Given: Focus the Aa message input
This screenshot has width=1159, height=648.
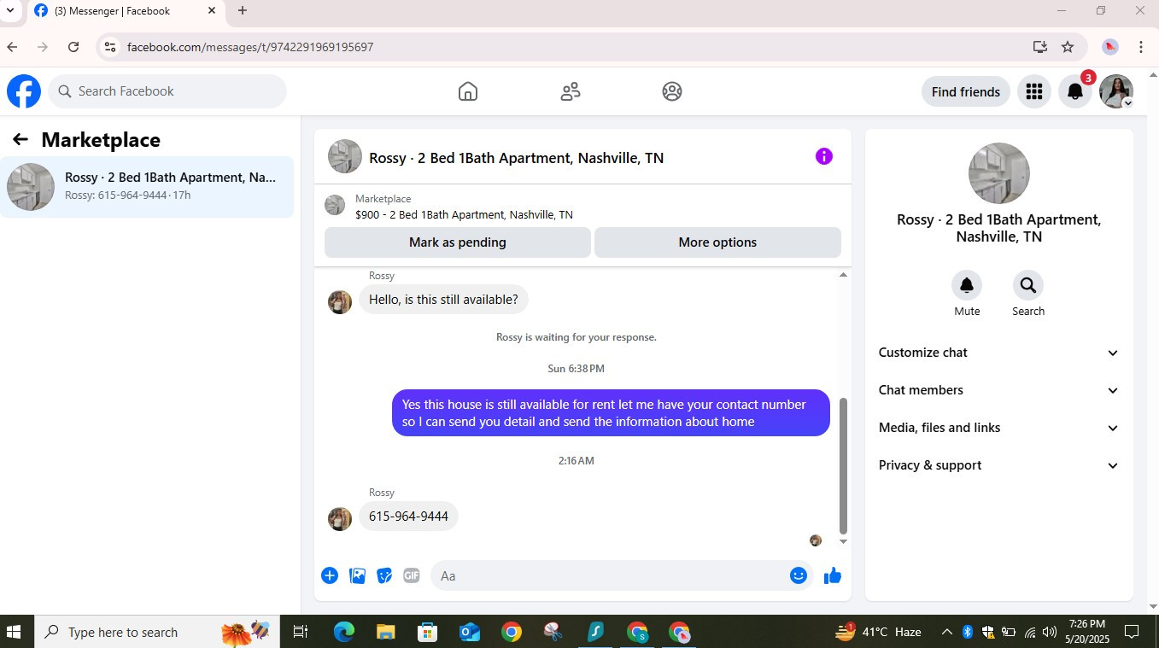Looking at the screenshot, I should coord(612,575).
